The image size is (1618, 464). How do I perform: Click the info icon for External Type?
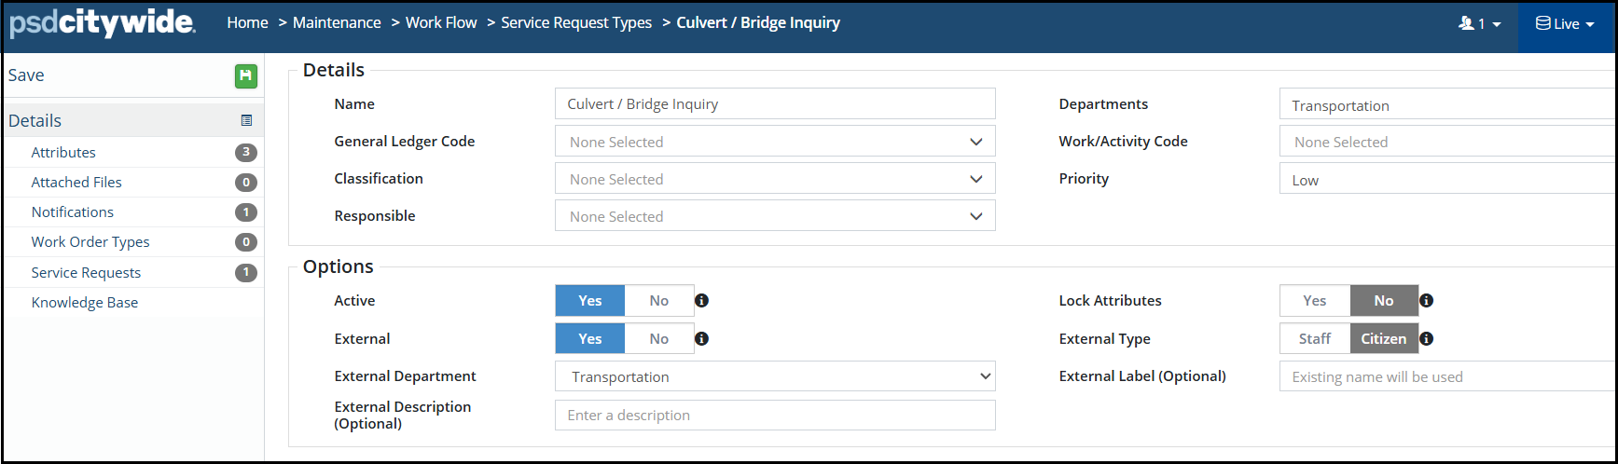tap(1426, 338)
